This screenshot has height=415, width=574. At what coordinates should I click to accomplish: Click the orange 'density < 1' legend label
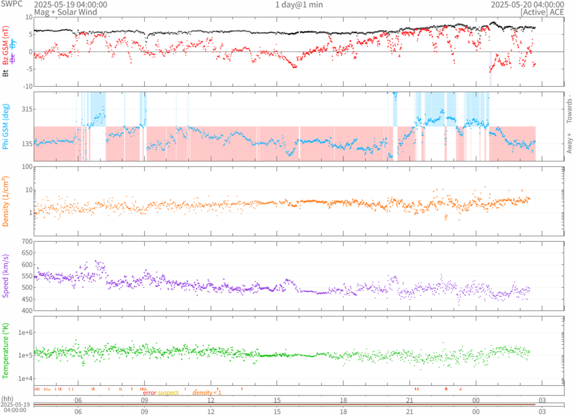[x=207, y=393]
